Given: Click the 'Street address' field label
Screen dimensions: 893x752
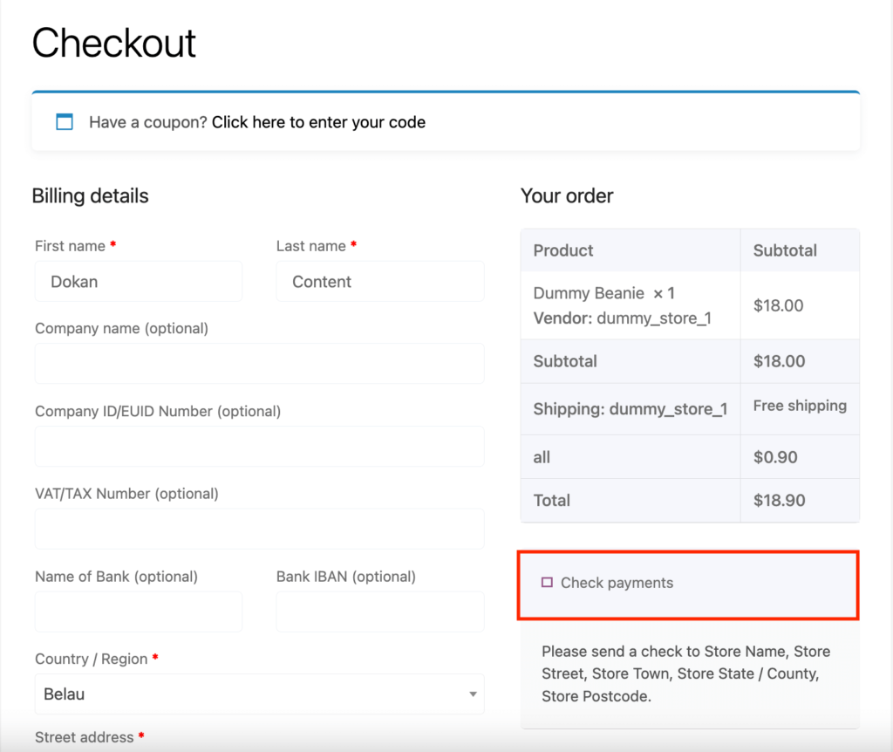Looking at the screenshot, I should 85,737.
